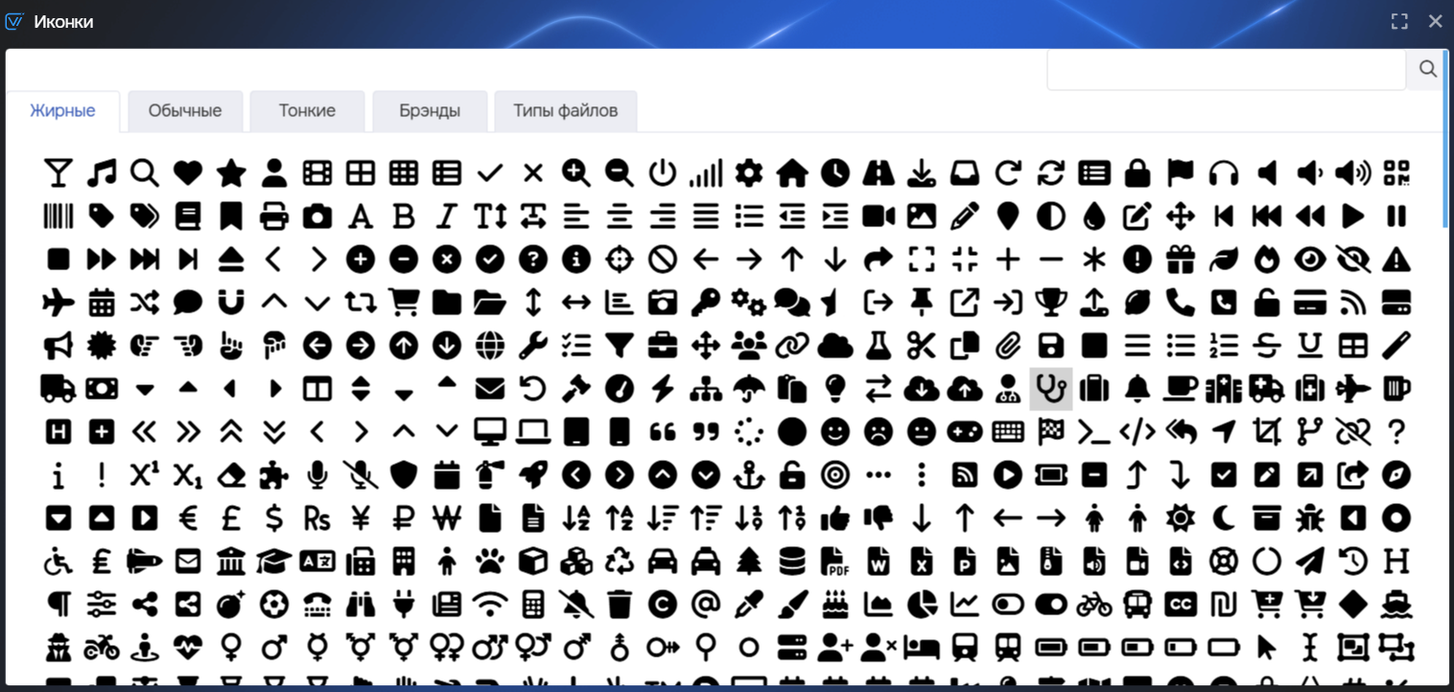Select the magnet icon
Screen dimensions: 1454x692
(231, 303)
